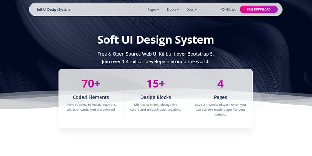312x156 pixels.
Task: Click 'From buttons, to inputs, navbars' description
Action: (x=91, y=107)
